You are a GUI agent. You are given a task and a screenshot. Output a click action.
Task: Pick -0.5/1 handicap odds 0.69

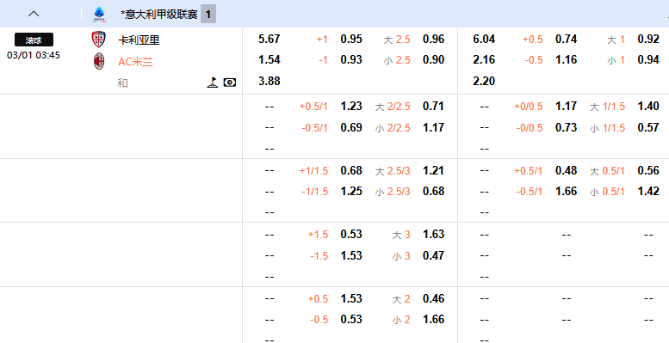point(351,127)
